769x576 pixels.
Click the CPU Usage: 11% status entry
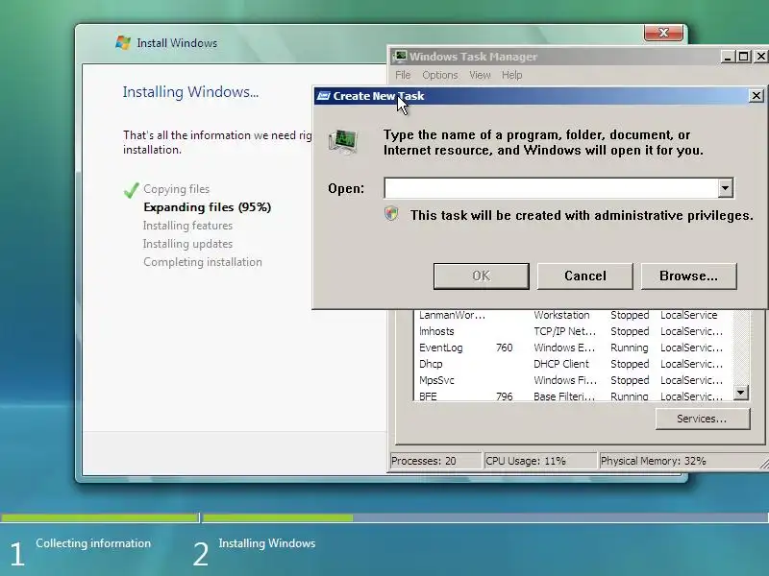[x=540, y=461]
